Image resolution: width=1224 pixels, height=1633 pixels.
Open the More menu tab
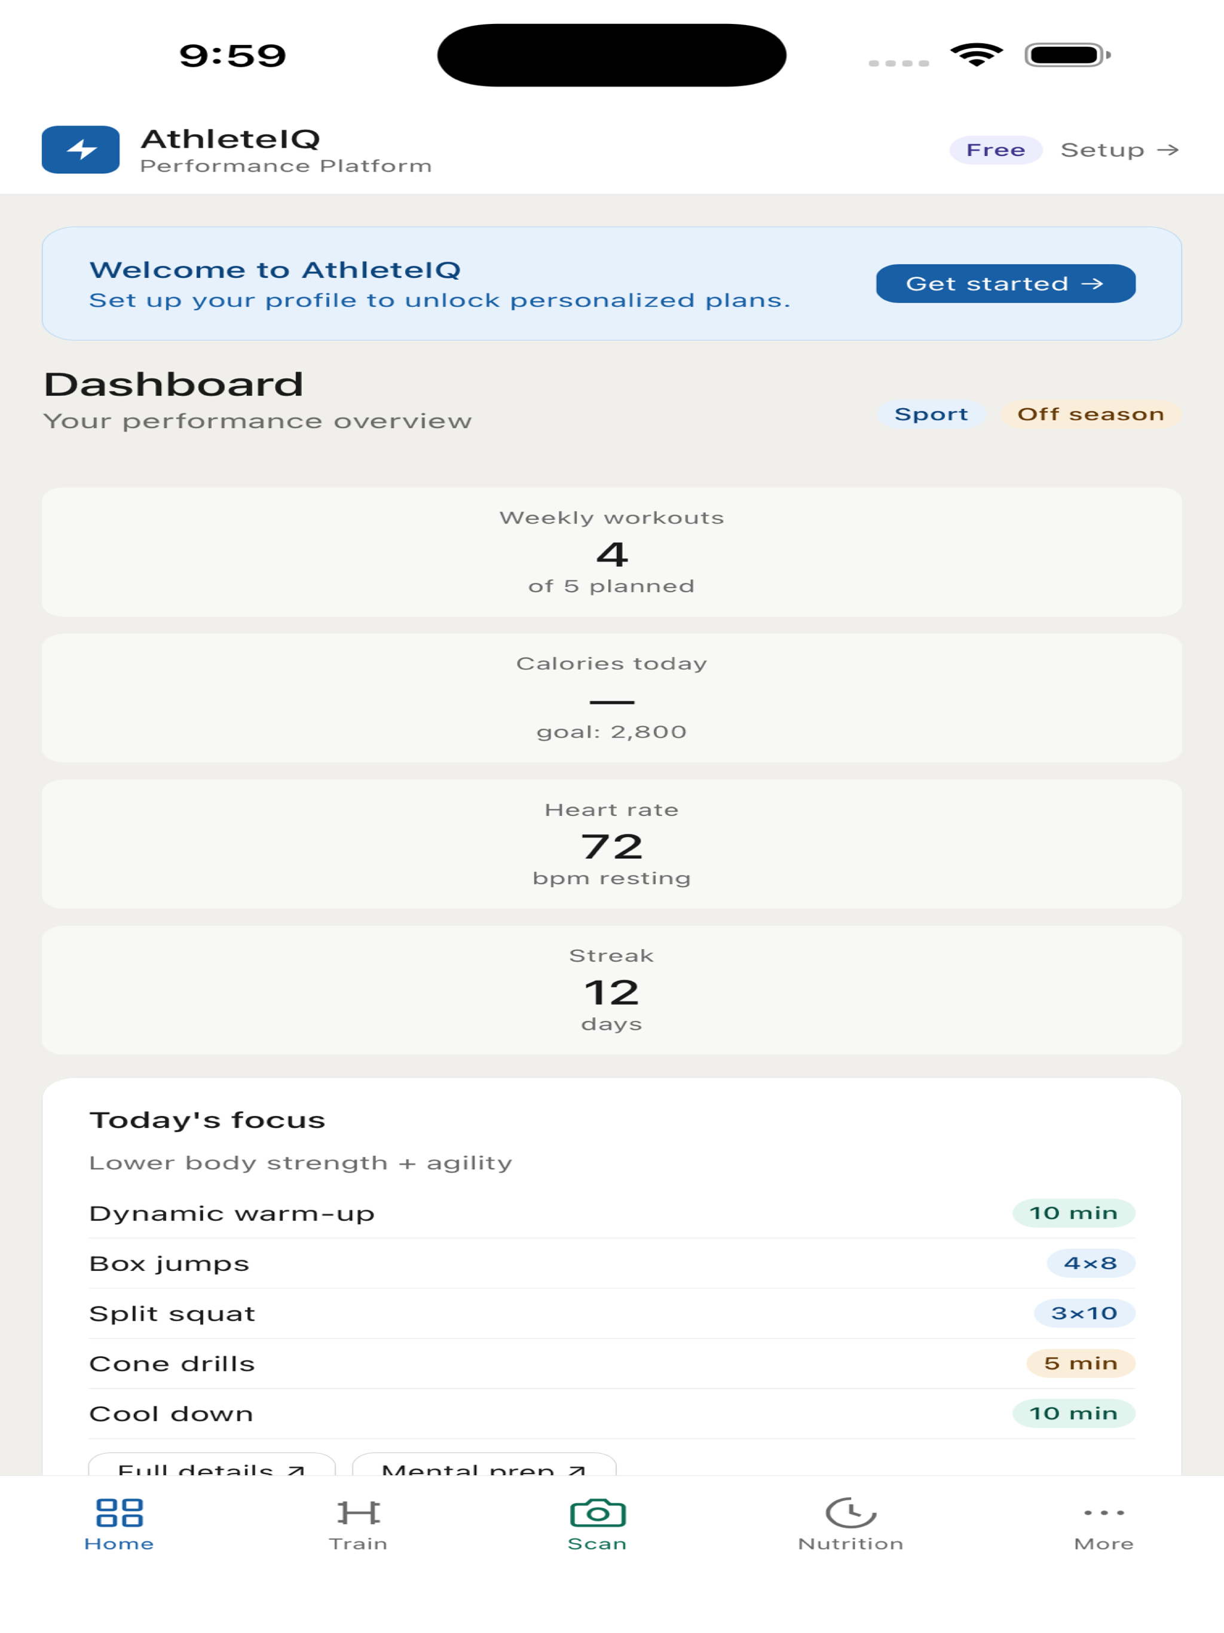tap(1104, 1524)
